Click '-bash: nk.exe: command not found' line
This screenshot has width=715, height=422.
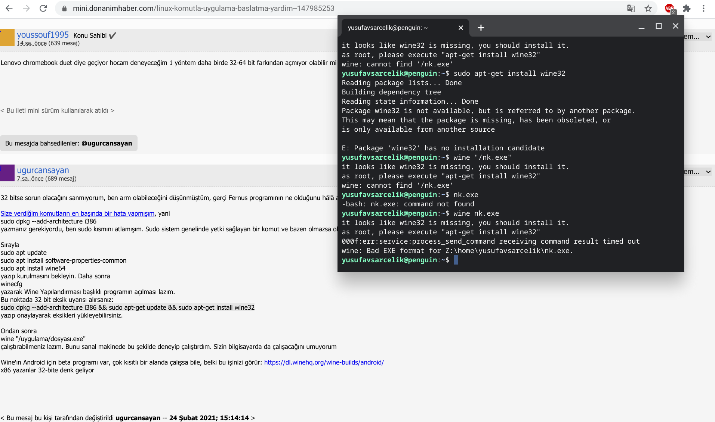tap(408, 204)
